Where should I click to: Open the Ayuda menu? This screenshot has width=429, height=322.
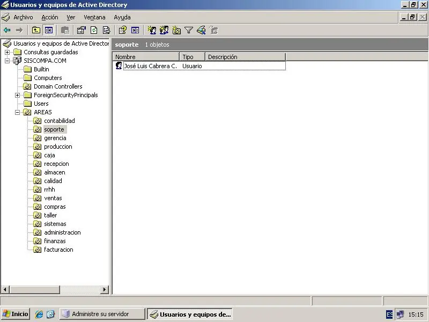point(122,17)
